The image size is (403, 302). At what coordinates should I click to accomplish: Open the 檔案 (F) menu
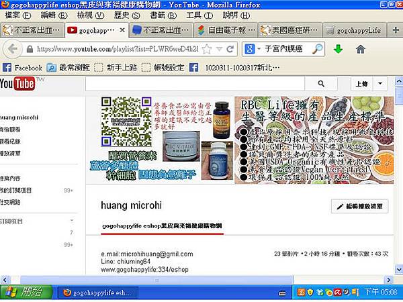18,15
